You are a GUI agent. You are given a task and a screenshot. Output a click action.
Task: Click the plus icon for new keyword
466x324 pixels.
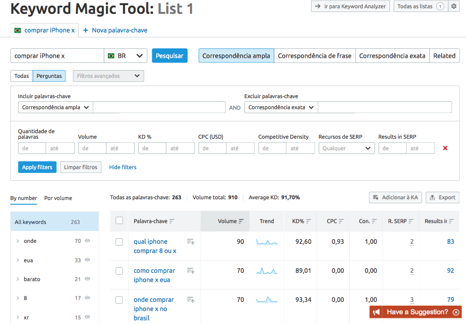coord(86,30)
